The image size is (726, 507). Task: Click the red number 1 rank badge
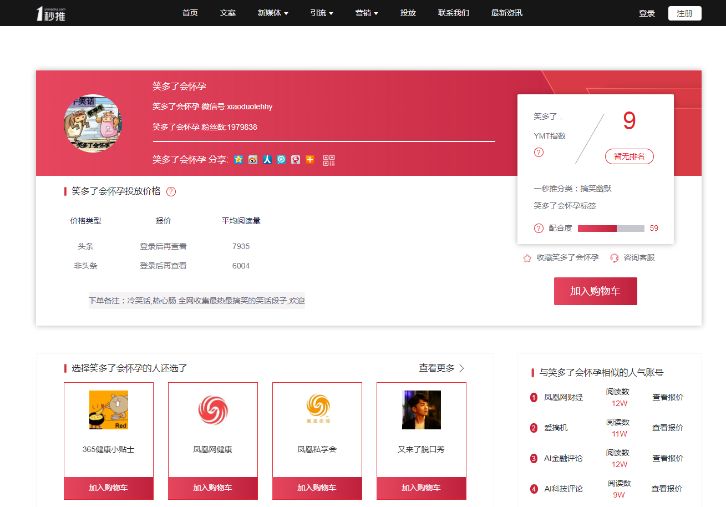[534, 397]
